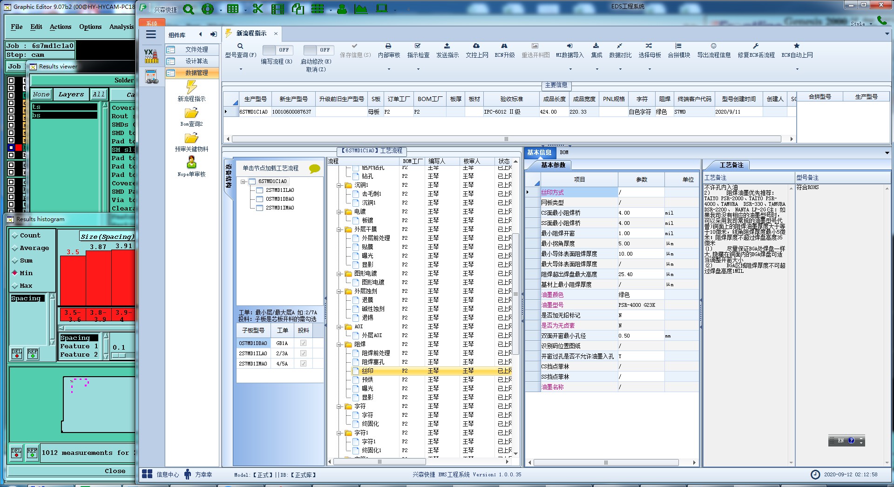Screen dimensions: 894x487
Task: Collapse the 阻焊 process folder
Action: point(339,345)
